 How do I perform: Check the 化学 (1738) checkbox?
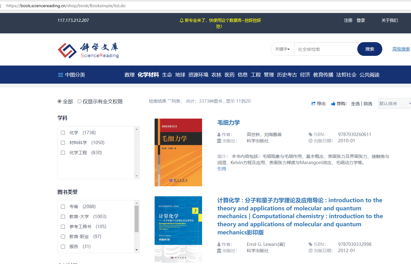pyautogui.click(x=63, y=133)
